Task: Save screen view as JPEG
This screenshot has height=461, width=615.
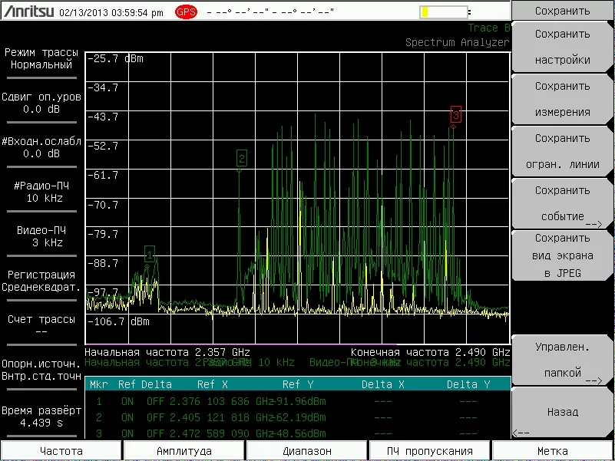Action: [x=562, y=255]
